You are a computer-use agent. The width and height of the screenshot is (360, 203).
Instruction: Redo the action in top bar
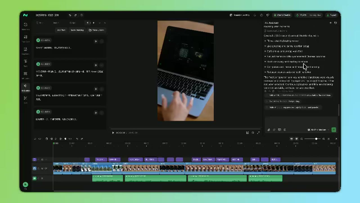click(75, 15)
